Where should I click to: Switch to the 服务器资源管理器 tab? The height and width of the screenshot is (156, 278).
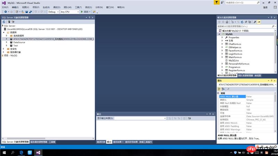coord(39,142)
